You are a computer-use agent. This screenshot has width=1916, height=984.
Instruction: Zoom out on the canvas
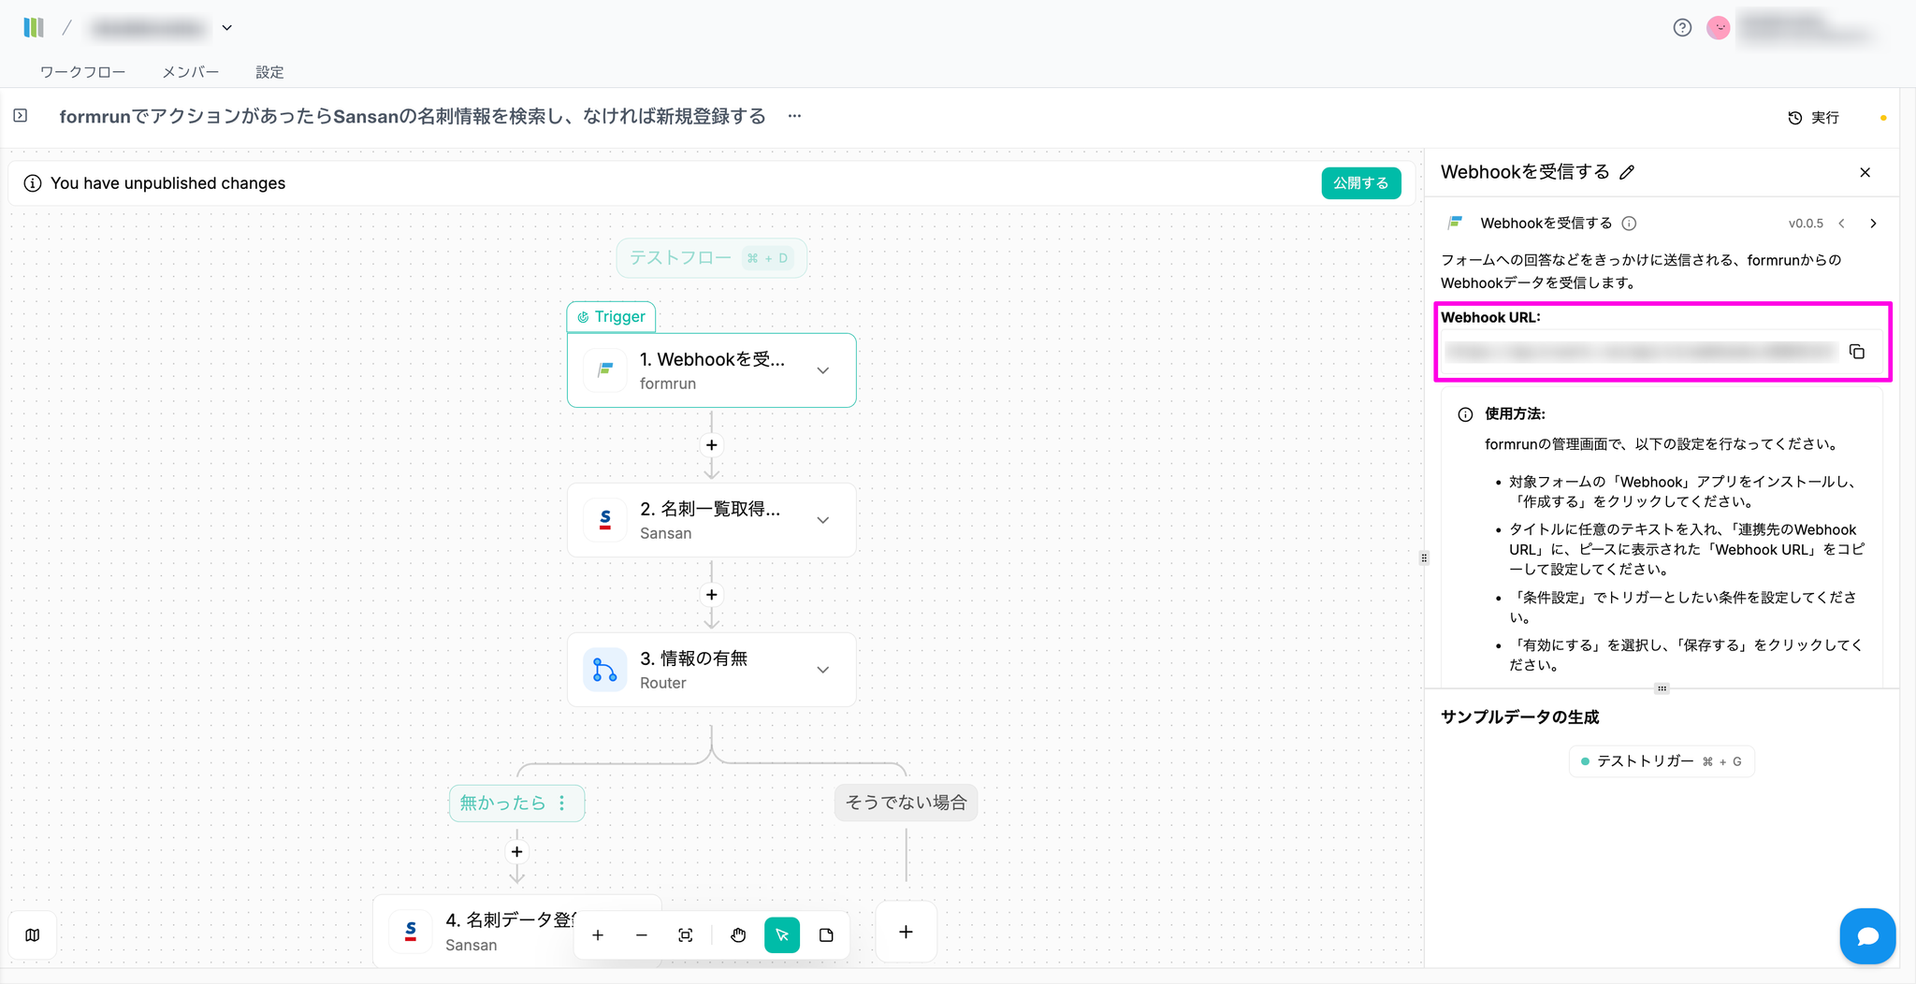642,935
